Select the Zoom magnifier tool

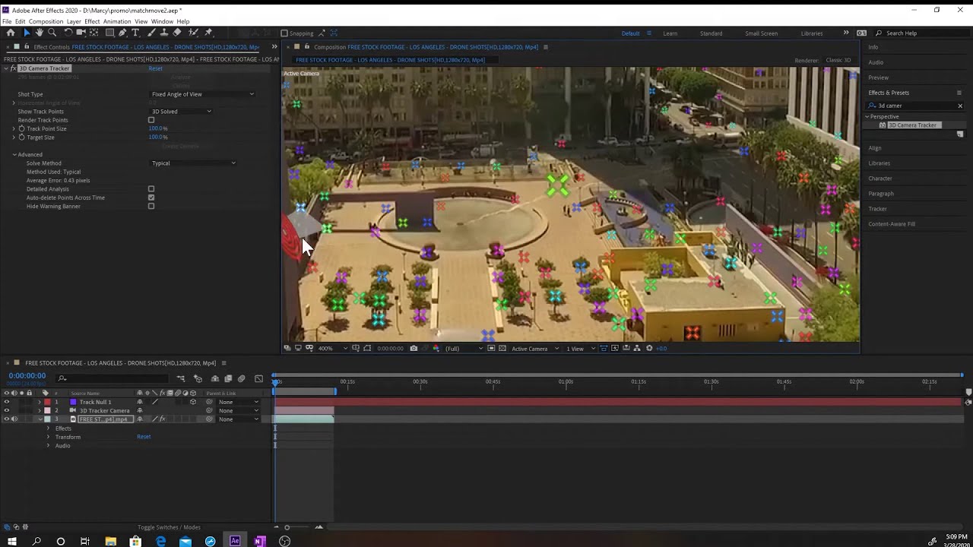point(52,33)
